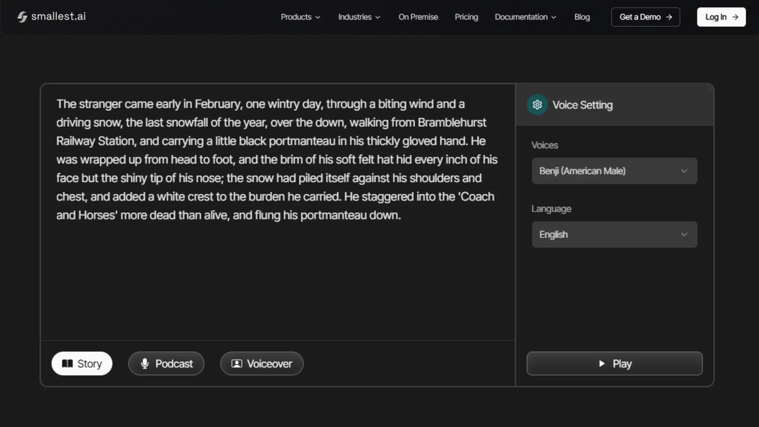Expand the Products menu

click(x=300, y=17)
